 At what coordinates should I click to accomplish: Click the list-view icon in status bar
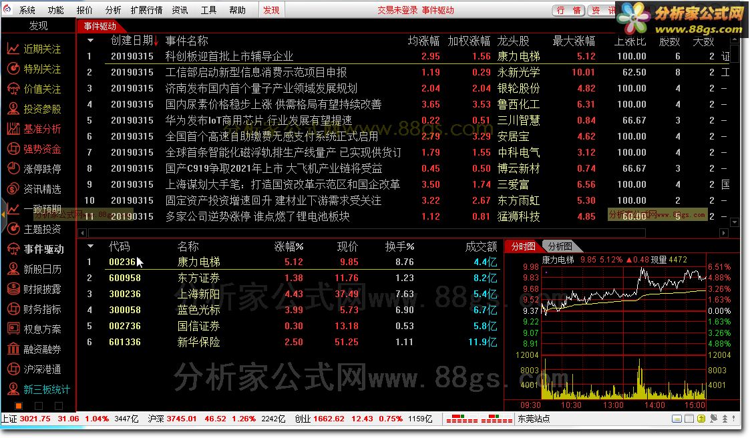pos(689,419)
